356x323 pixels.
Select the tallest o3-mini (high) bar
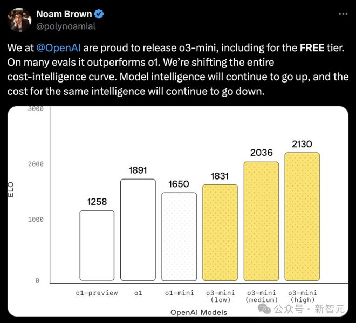[x=302, y=217]
